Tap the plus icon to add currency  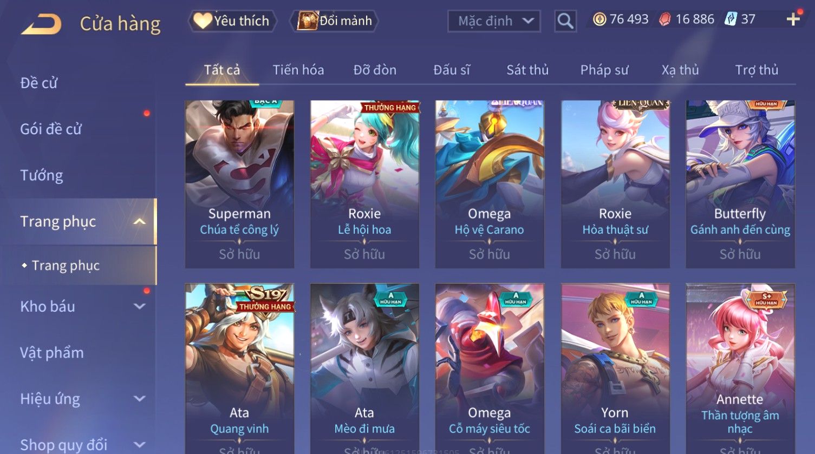793,19
